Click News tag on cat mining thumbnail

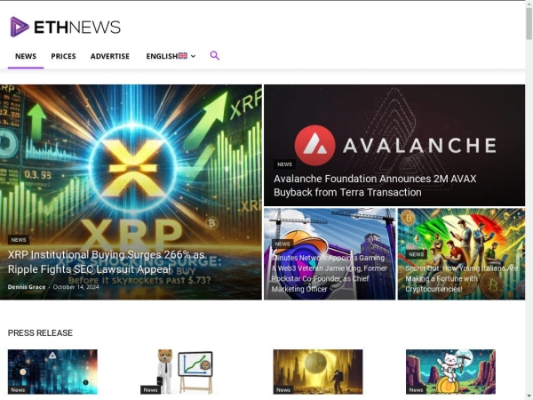click(x=416, y=390)
